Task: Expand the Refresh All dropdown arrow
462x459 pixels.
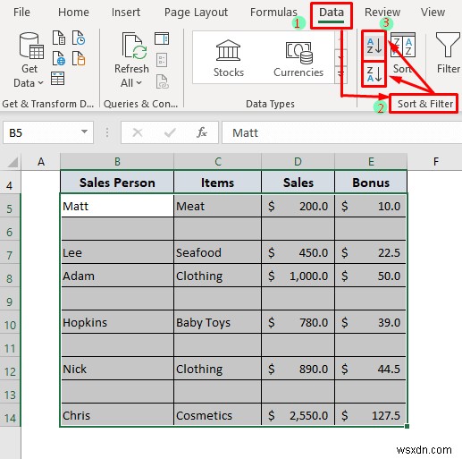Action: pos(139,83)
